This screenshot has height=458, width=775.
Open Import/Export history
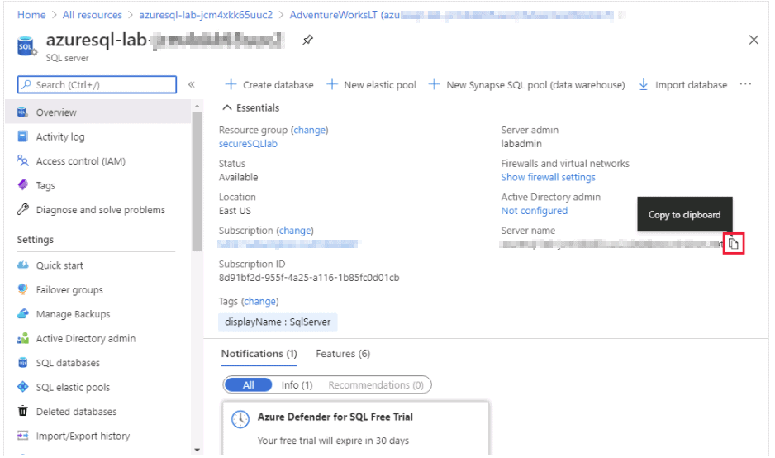pyautogui.click(x=83, y=436)
